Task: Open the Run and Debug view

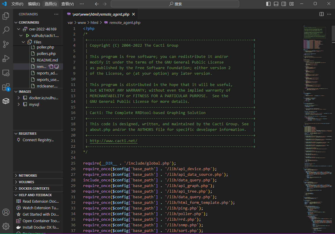Action: (6, 58)
